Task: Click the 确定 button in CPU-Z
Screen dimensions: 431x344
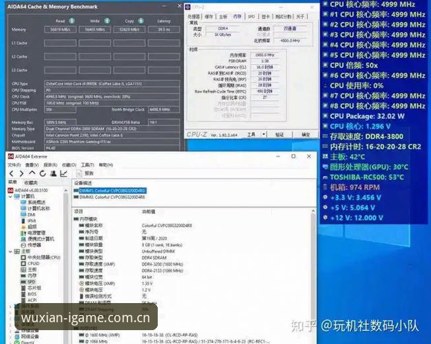Action: [x=306, y=135]
